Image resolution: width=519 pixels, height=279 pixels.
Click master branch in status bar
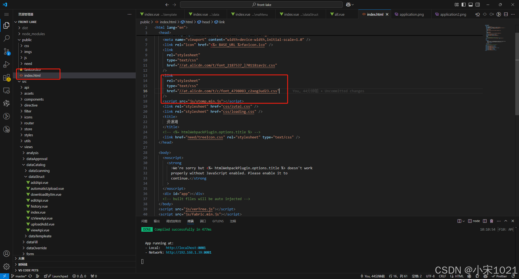19,276
